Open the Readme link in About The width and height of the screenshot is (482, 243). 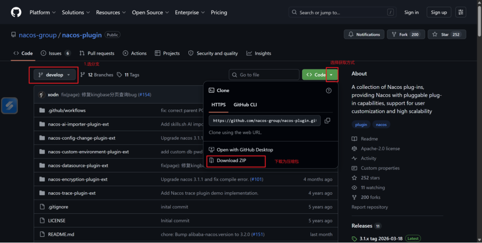click(365, 139)
